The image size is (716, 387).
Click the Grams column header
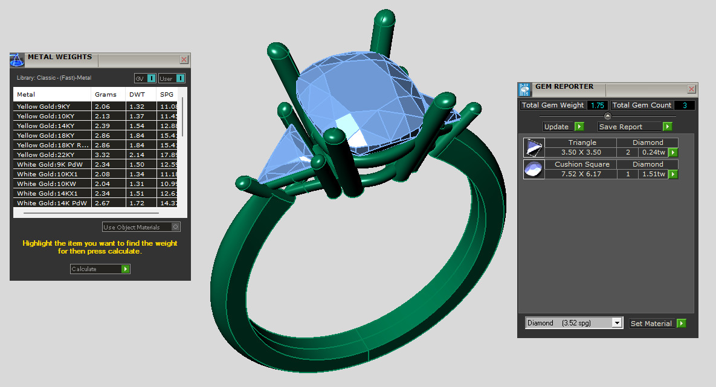[108, 94]
